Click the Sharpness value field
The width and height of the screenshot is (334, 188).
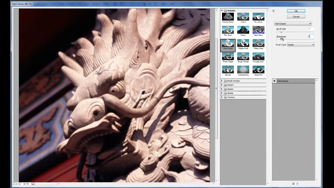[x=310, y=37]
